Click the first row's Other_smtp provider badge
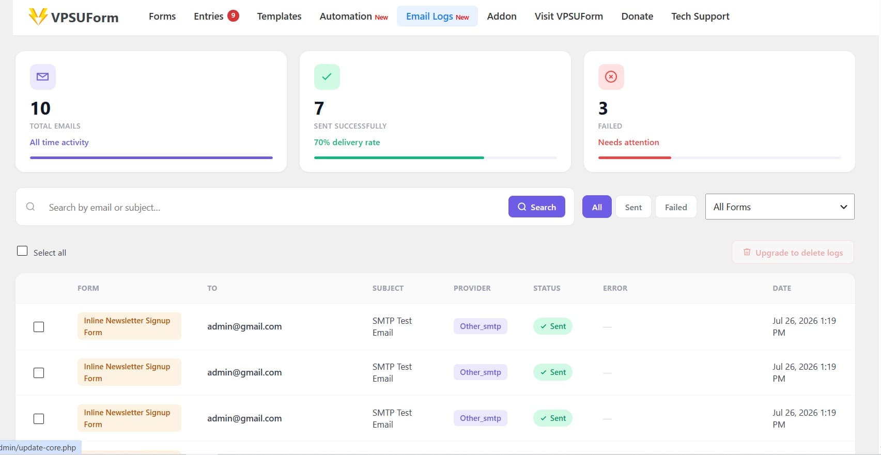 481,326
